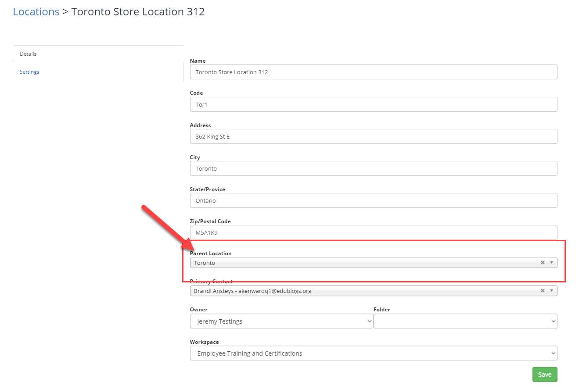Select the Workspace label
Screen dimensions: 579x389
tap(204, 342)
